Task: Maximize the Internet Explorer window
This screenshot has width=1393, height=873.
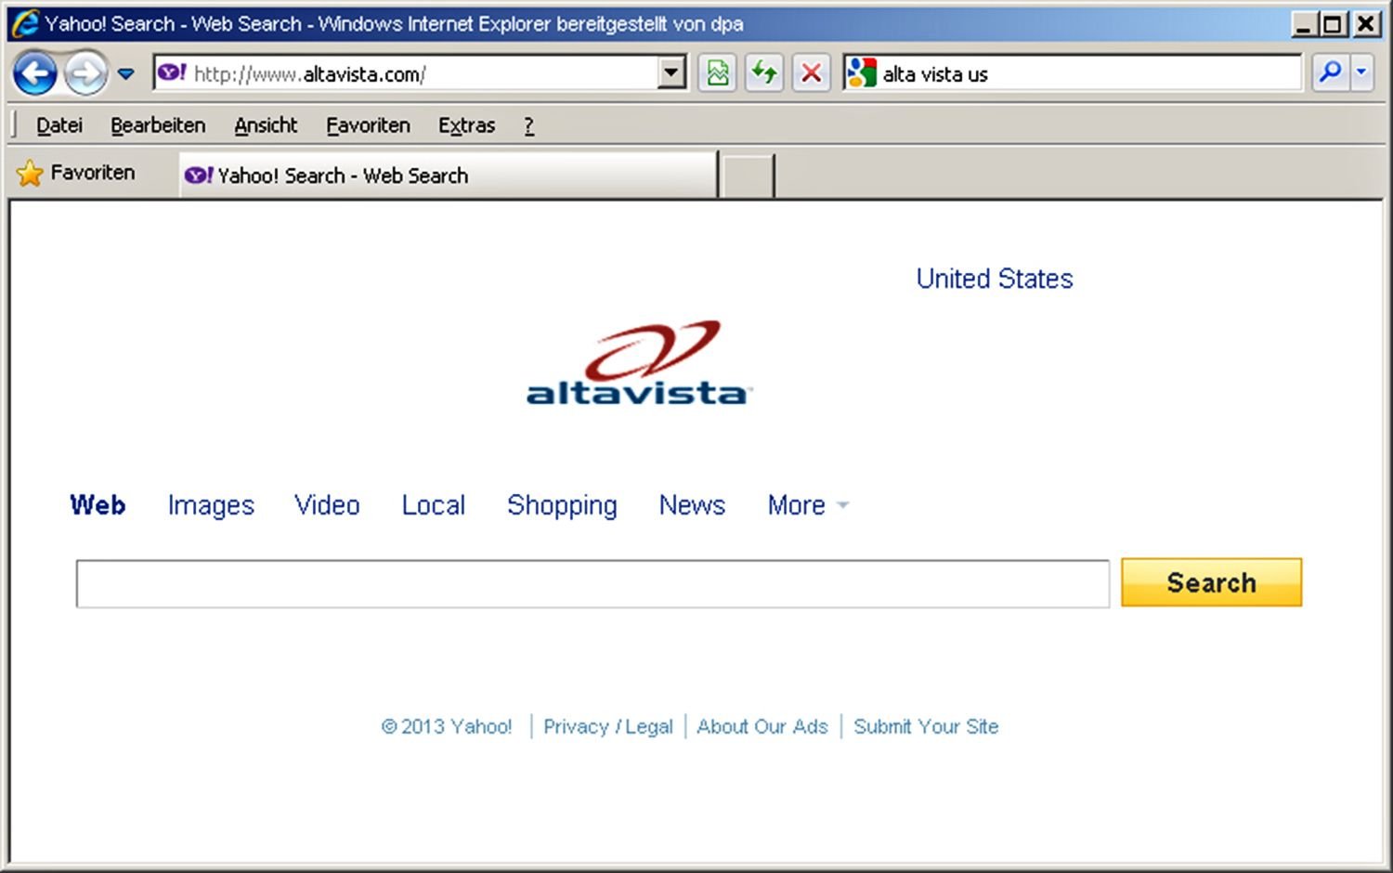Action: click(1334, 24)
